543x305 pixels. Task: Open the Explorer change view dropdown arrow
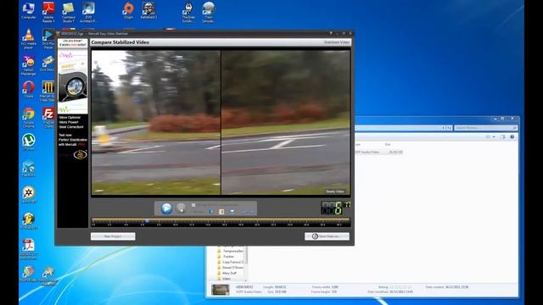click(494, 137)
